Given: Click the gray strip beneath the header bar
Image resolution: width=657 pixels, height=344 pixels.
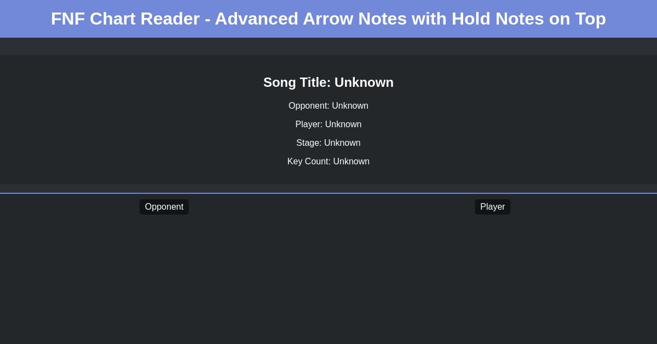Looking at the screenshot, I should [328, 46].
